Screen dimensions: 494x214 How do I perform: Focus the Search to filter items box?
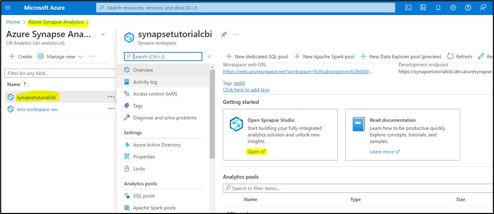tap(358, 188)
